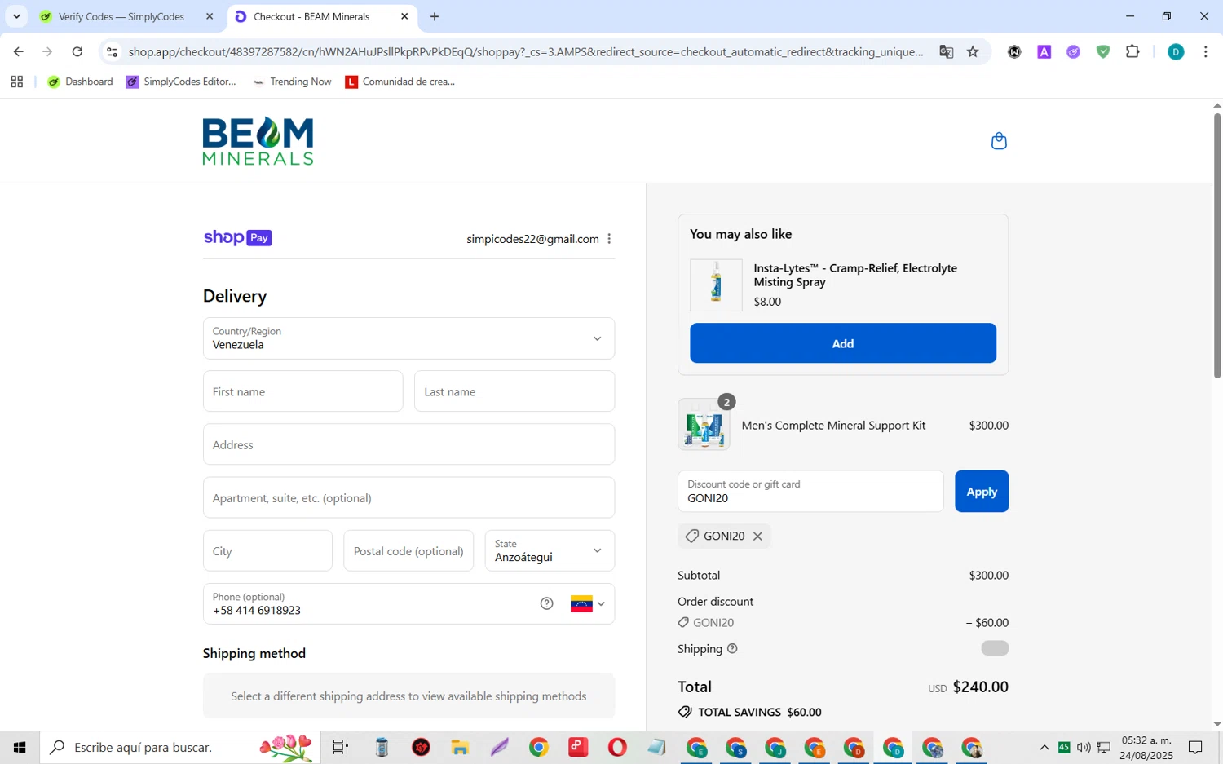Viewport: 1223px width, 764px height.
Task: Remove the GONI20 discount tag
Action: (x=757, y=536)
